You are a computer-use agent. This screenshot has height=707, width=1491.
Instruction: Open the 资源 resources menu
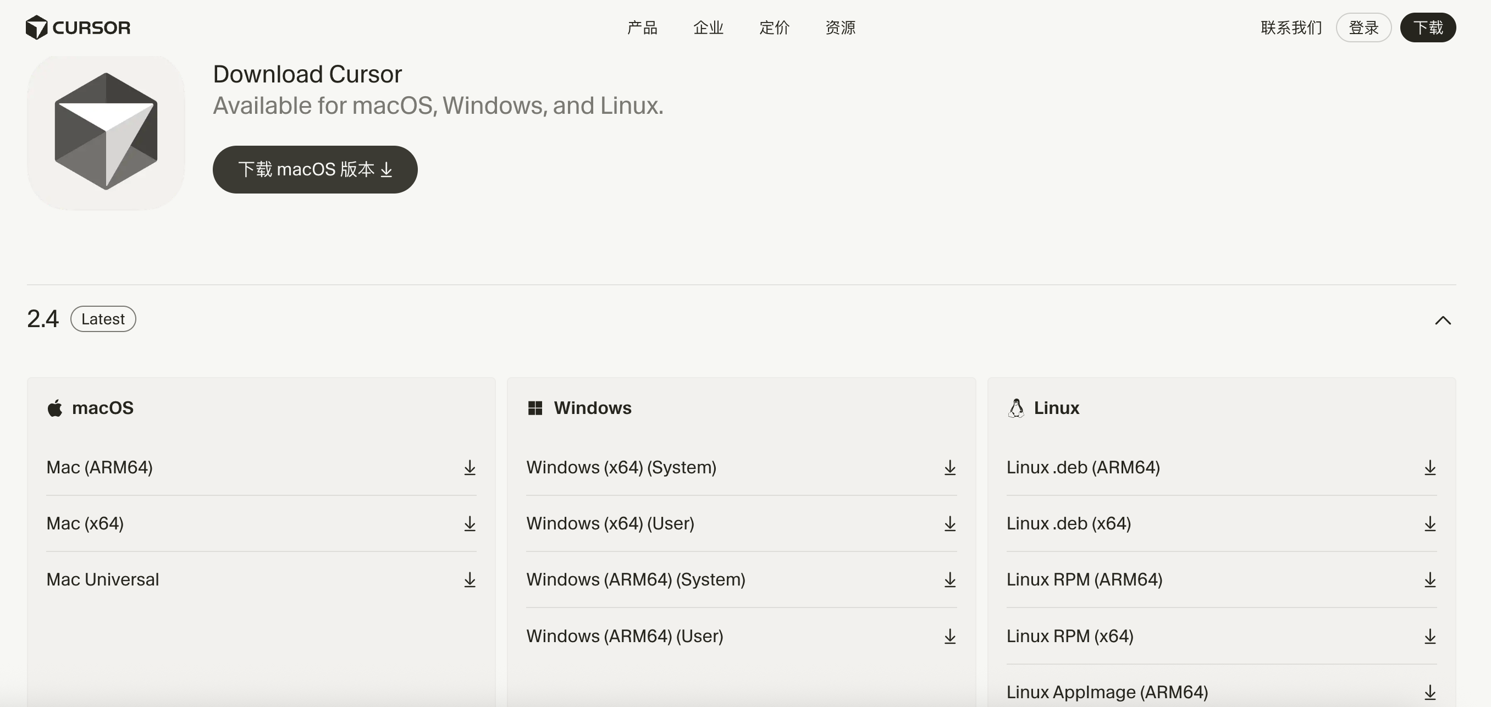tap(840, 27)
